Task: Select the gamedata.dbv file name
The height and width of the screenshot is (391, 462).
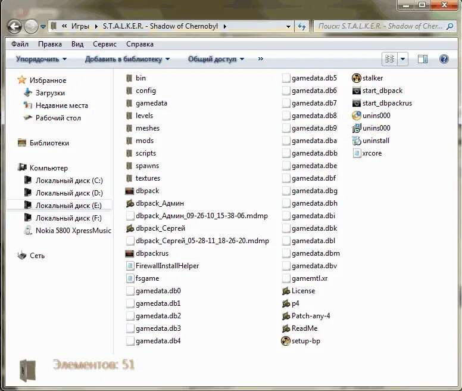Action: (x=314, y=266)
